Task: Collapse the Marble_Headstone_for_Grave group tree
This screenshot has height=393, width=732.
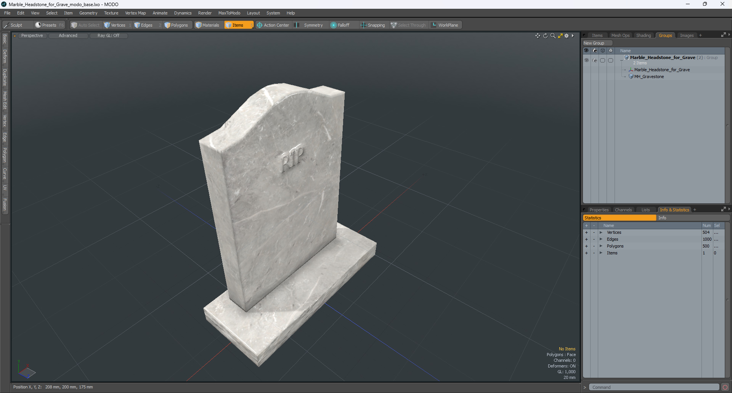Action: [x=622, y=60]
